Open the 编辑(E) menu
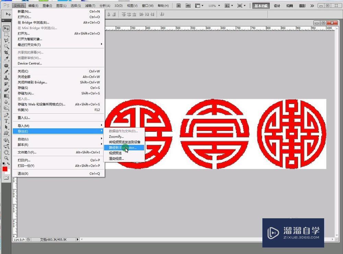The width and height of the screenshot is (343, 254). [x=33, y=6]
